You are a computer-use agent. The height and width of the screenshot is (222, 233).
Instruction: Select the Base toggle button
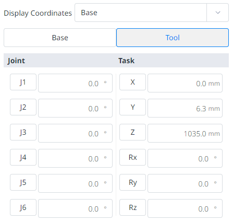(60, 38)
